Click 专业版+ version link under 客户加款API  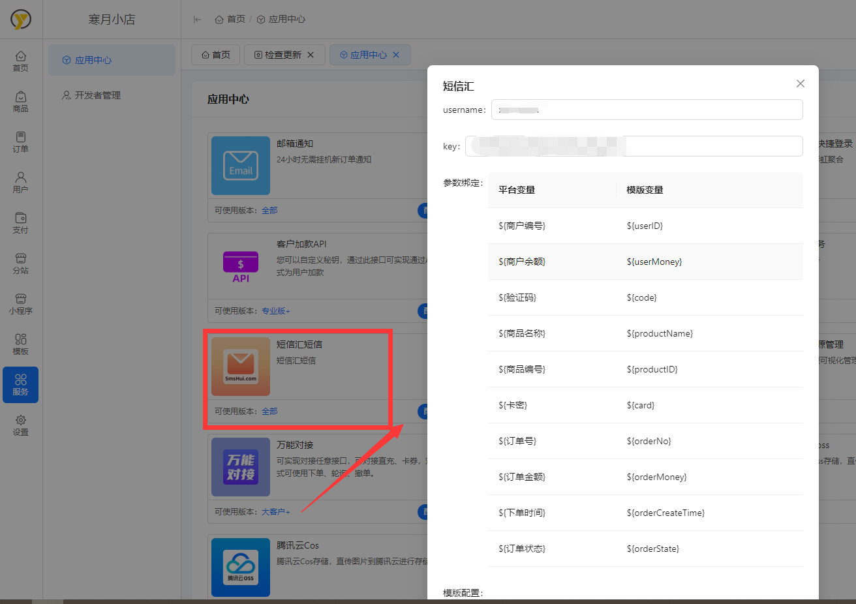(x=275, y=311)
